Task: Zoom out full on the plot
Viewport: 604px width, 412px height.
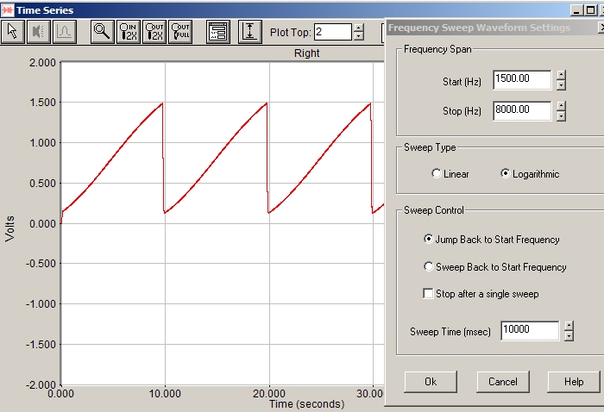Action: (180, 32)
